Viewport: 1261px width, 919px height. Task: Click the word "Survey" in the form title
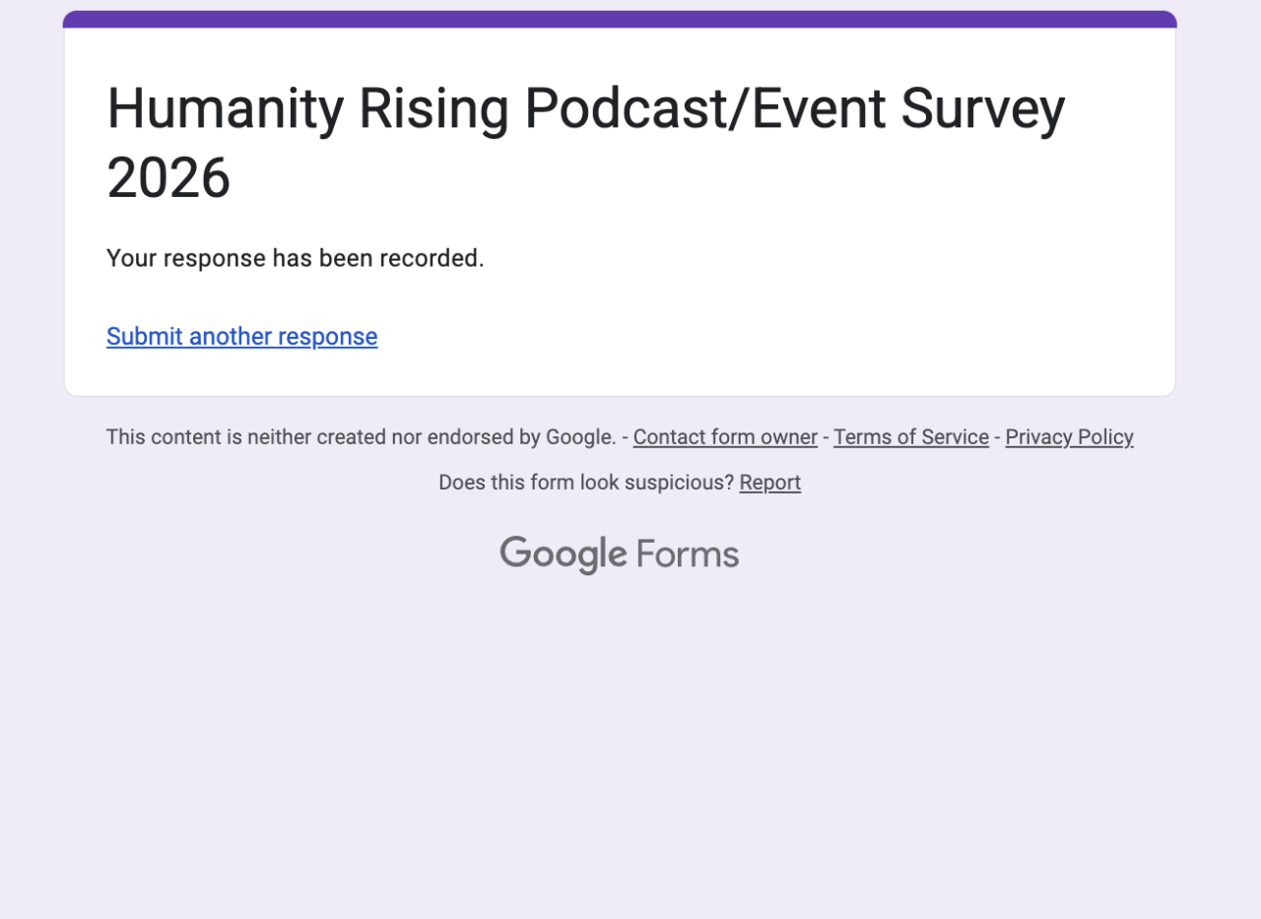point(982,108)
